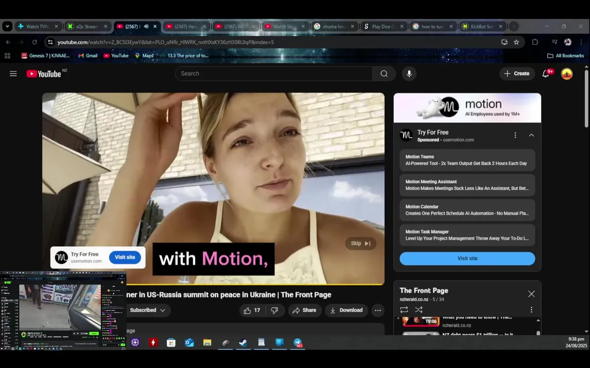Open the Chrome profile avatar

568,42
